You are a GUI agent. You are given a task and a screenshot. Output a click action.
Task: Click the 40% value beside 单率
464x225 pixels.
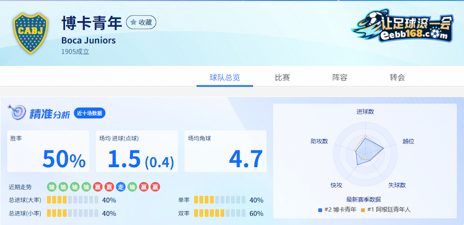pos(256,200)
